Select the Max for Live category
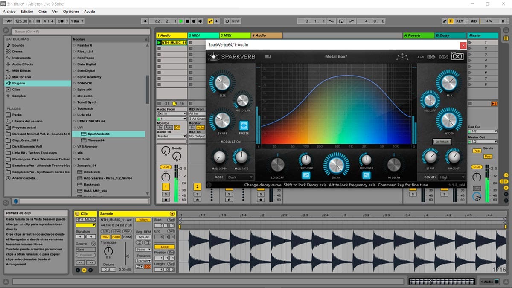This screenshot has height=288, width=512. (x=22, y=77)
